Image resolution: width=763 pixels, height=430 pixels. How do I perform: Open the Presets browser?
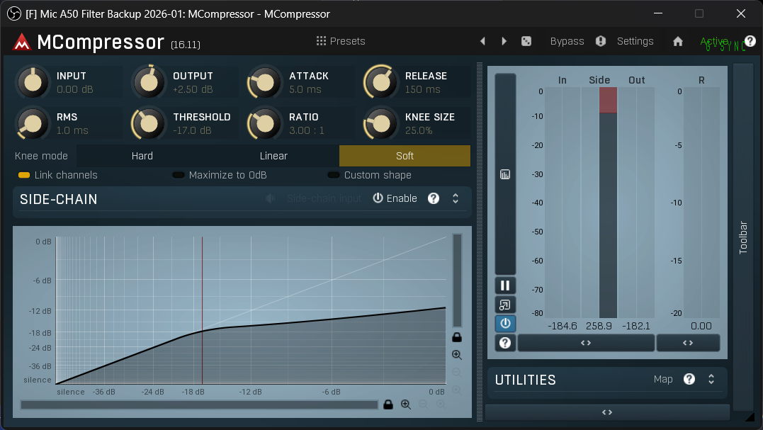pyautogui.click(x=341, y=41)
